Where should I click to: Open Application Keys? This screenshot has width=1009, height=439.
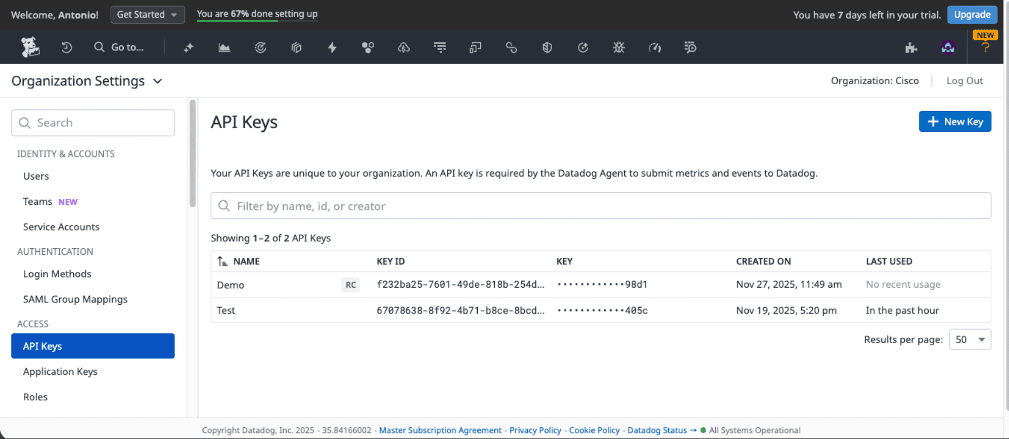pos(60,372)
